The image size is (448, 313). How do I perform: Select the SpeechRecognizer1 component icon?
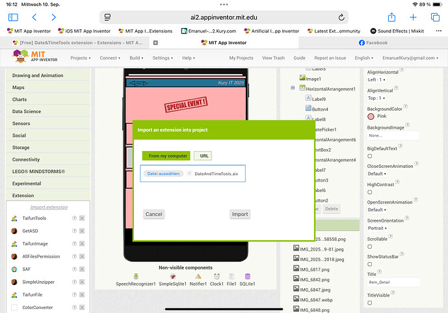pyautogui.click(x=136, y=276)
